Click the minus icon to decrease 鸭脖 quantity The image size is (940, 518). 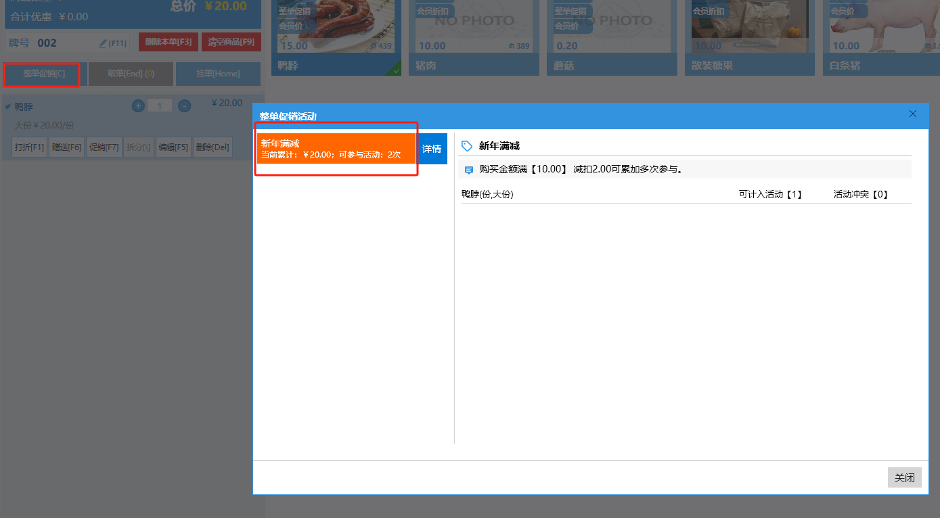(184, 105)
